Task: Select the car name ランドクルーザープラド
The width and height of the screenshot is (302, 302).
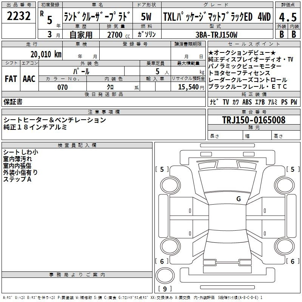Action: pyautogui.click(x=97, y=16)
